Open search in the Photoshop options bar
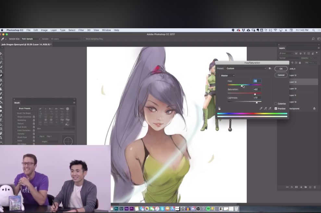 tap(313, 39)
